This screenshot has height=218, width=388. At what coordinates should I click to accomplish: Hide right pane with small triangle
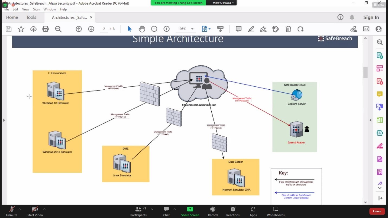370,120
